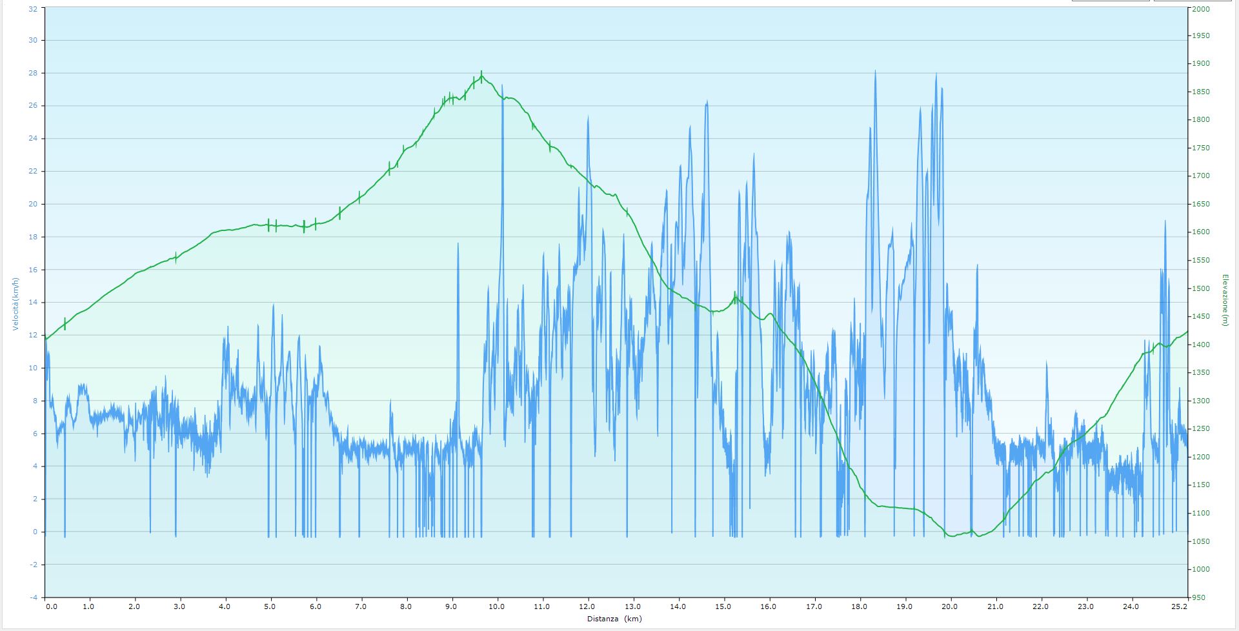
Task: Click the 10.0 tick on the distance axis
Action: pos(496,606)
